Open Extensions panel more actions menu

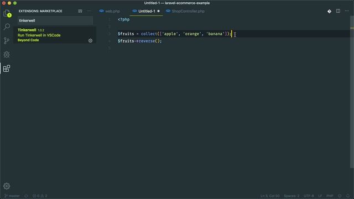pyautogui.click(x=89, y=11)
